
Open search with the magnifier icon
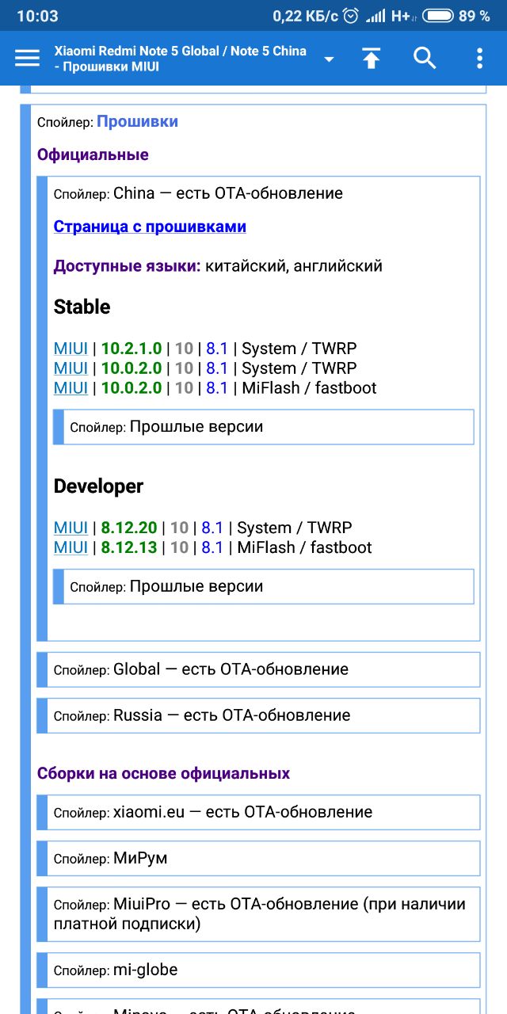pyautogui.click(x=425, y=58)
